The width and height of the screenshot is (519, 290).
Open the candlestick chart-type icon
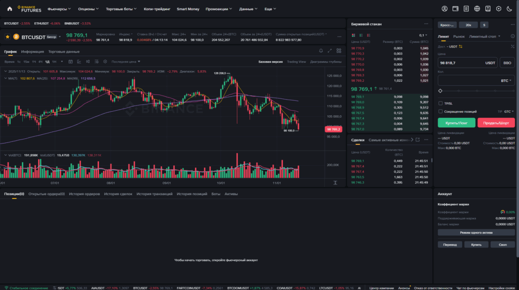pos(88,62)
